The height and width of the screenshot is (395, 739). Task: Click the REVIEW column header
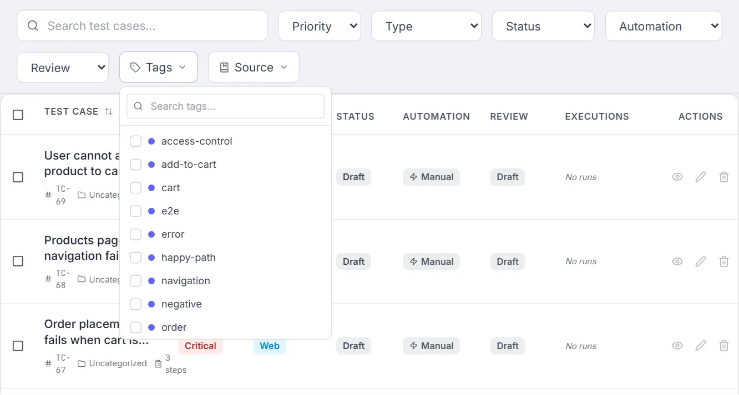[x=509, y=116]
